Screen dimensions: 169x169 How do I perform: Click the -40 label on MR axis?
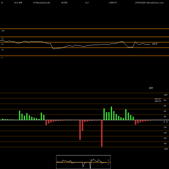pos(165,133)
